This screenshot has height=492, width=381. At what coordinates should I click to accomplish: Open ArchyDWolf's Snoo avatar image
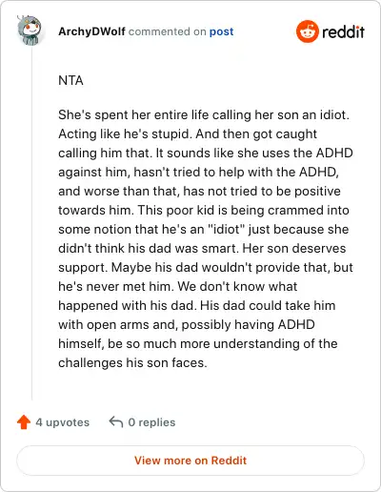click(x=30, y=31)
